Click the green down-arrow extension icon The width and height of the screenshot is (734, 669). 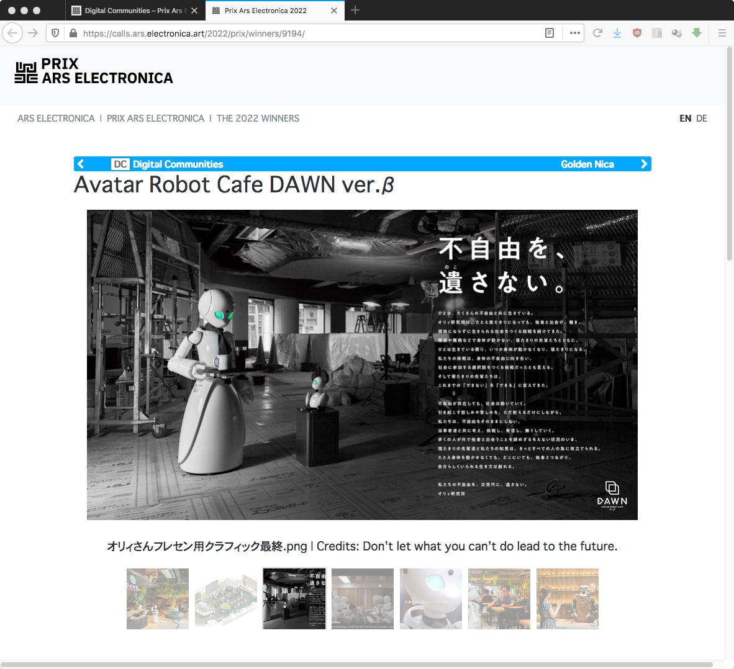point(697,33)
